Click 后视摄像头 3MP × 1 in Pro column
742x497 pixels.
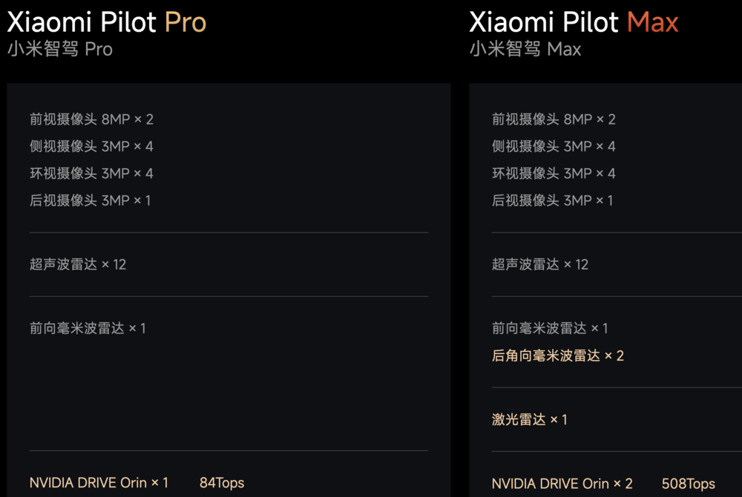90,201
